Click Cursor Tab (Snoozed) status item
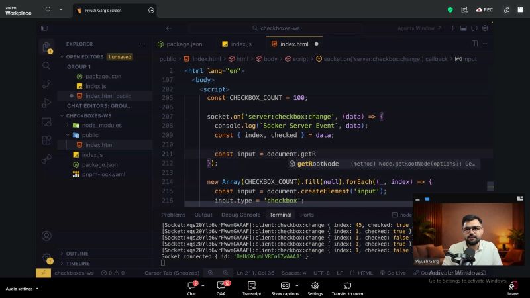The height and width of the screenshot is (298, 530). 172,273
